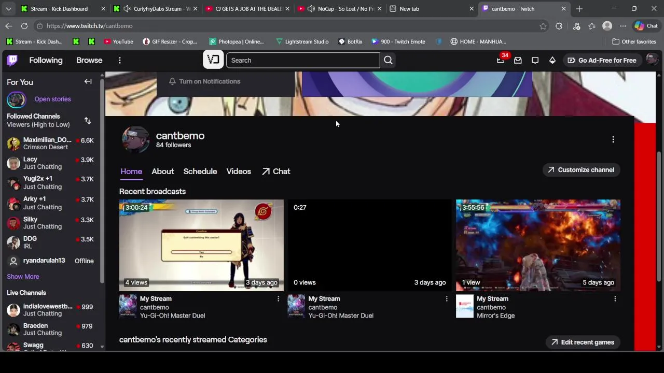The height and width of the screenshot is (373, 664).
Task: Open options for Mirror's Edge broadcast
Action: (615, 299)
